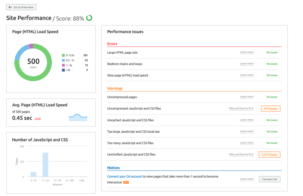The image size is (303, 196).
Task: Click Learn more for Large HTML page size
Action: (x=247, y=52)
